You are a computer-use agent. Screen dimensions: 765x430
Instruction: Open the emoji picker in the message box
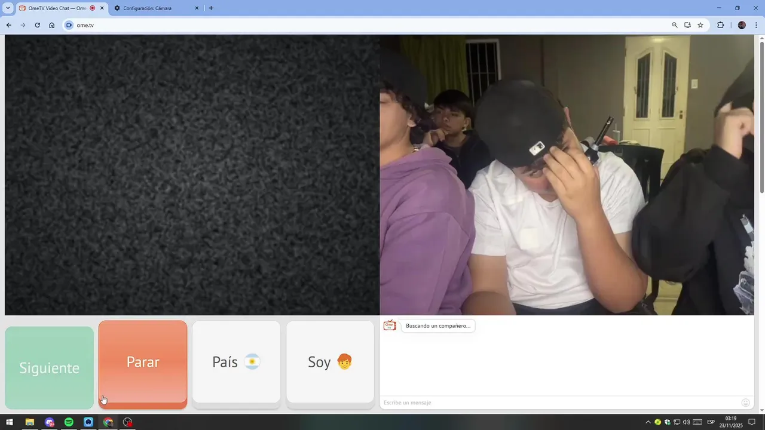[745, 403]
